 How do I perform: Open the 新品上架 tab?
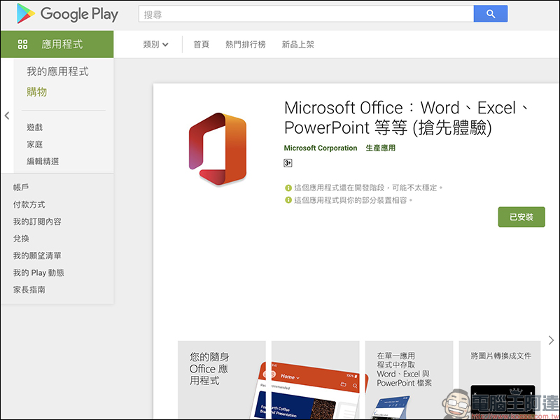click(x=298, y=44)
